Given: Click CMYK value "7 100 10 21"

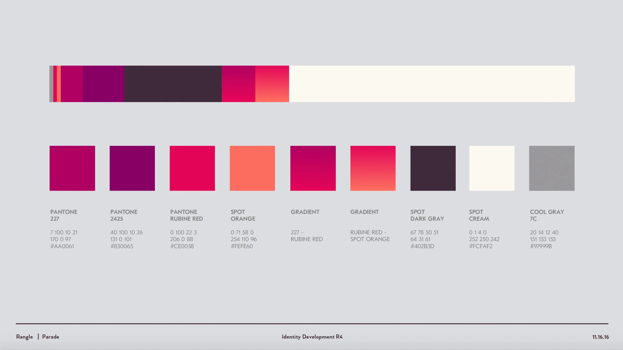Looking at the screenshot, I should coord(64,232).
